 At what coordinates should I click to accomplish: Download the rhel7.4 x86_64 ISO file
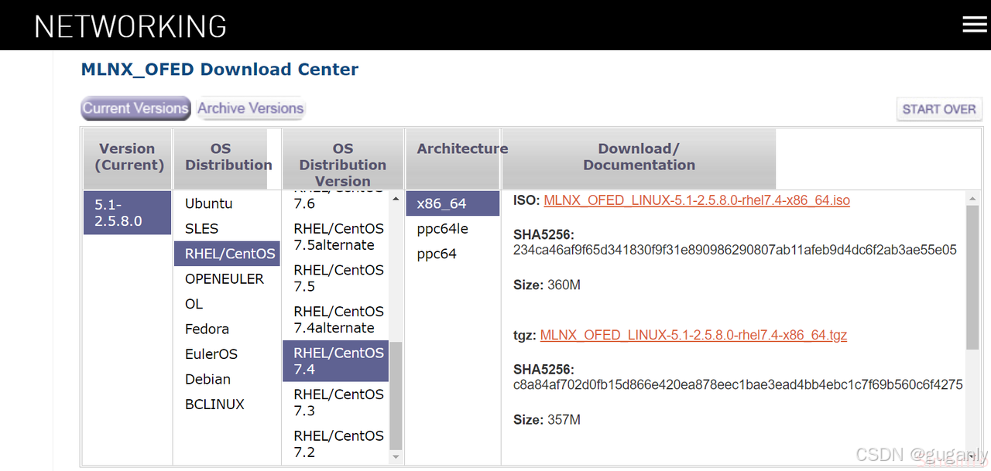(x=697, y=200)
